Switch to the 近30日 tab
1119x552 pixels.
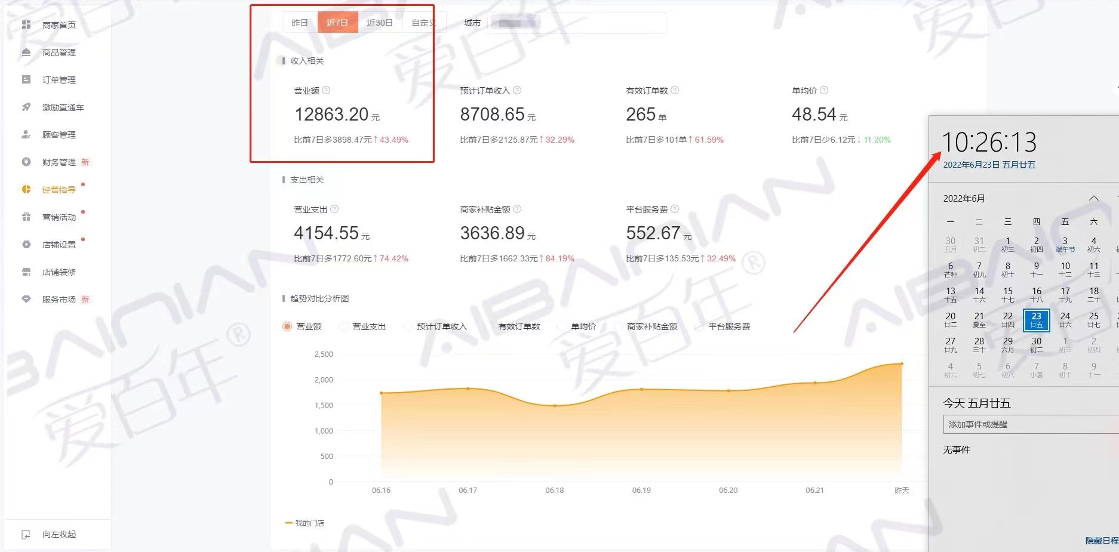[x=380, y=23]
